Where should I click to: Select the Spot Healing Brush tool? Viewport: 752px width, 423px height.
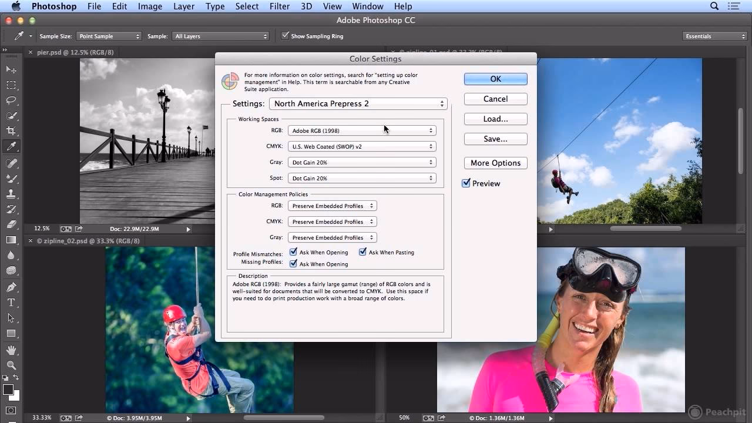pyautogui.click(x=11, y=163)
